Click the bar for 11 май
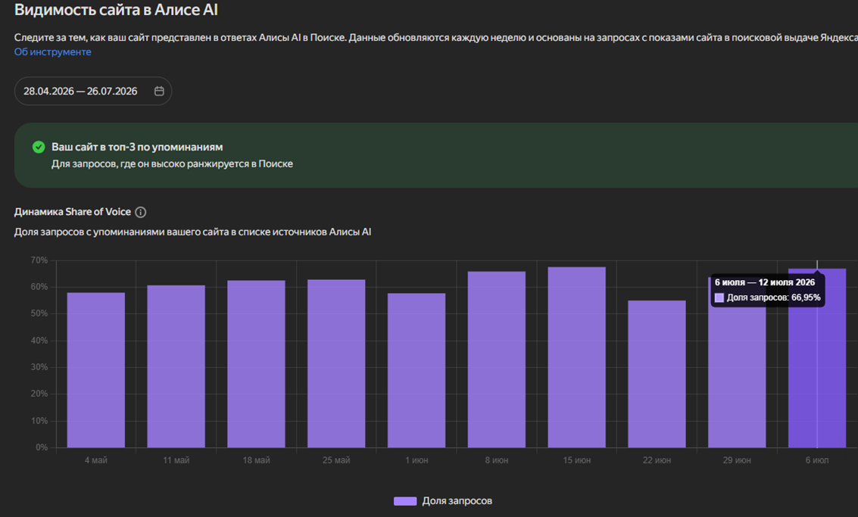This screenshot has width=858, height=517. [x=176, y=366]
